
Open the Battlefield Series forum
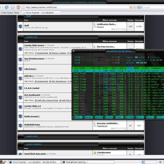tap(32, 125)
